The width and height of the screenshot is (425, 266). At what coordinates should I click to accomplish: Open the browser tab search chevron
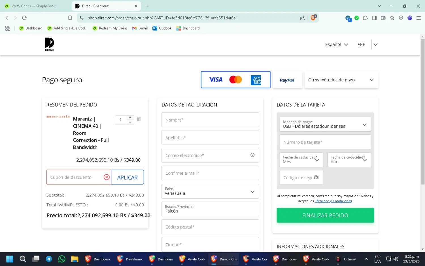point(379,6)
